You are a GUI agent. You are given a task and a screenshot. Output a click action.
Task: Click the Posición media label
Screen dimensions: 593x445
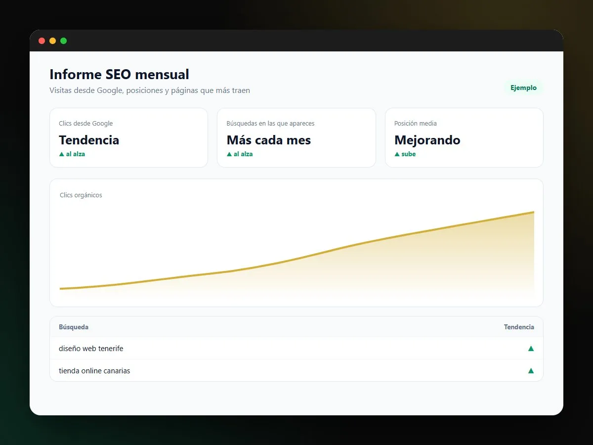(416, 123)
